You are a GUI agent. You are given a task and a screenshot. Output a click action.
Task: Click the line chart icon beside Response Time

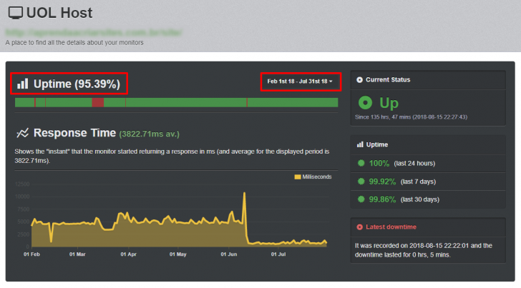point(23,133)
